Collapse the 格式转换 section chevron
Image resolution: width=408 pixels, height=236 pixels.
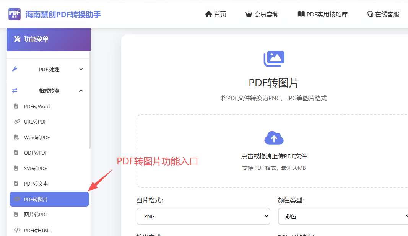pyautogui.click(x=81, y=91)
